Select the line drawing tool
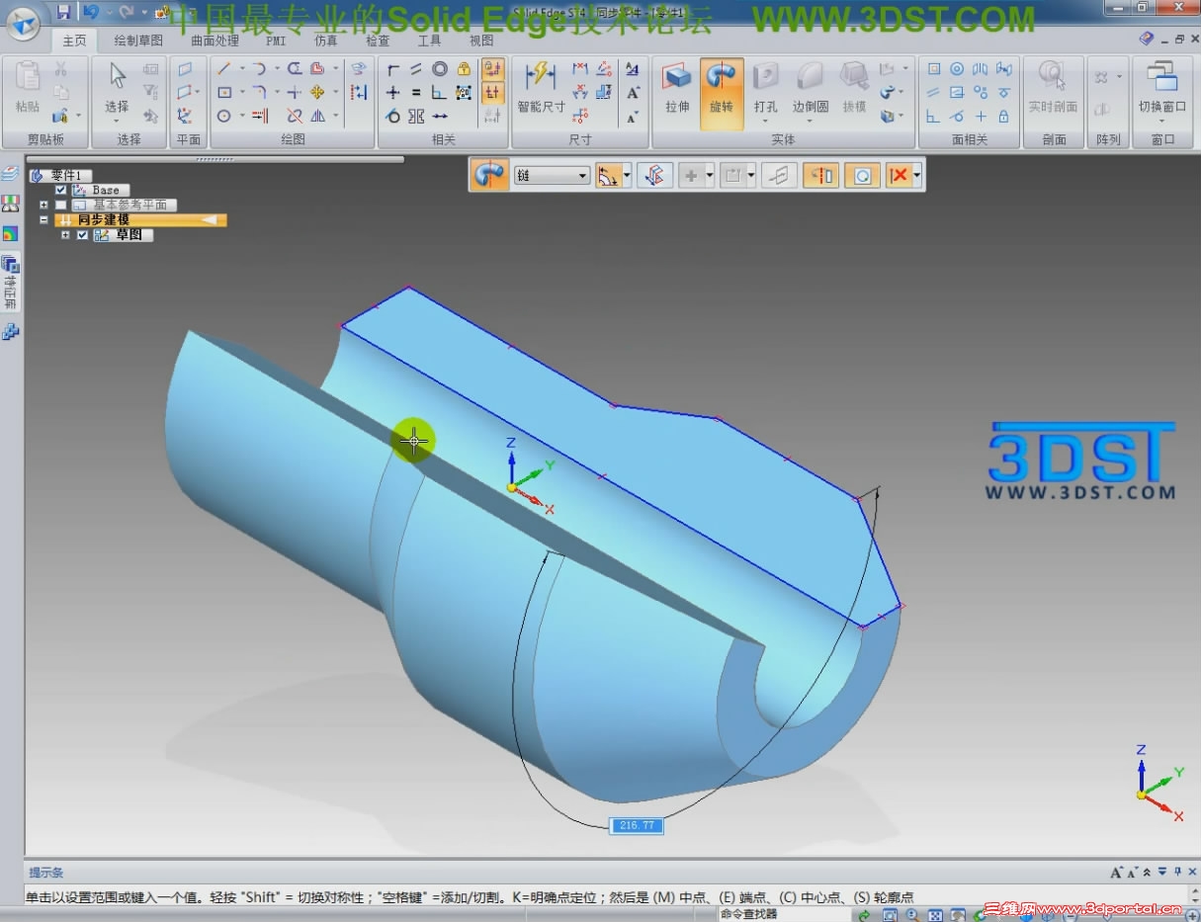This screenshot has width=1201, height=922. [224, 69]
